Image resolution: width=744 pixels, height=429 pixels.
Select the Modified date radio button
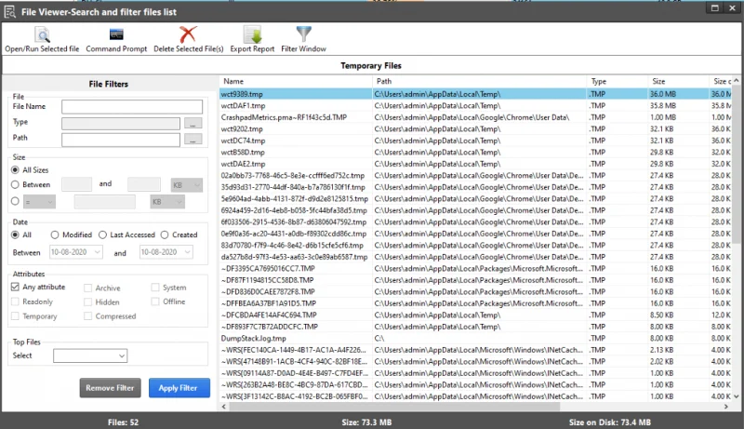click(x=56, y=235)
